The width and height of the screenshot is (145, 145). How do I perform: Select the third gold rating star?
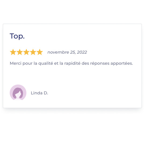[26, 52]
